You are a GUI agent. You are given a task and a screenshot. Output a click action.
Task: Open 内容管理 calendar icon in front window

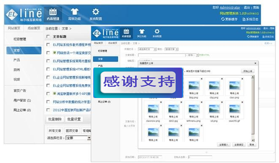pyautogui.click(x=126, y=31)
